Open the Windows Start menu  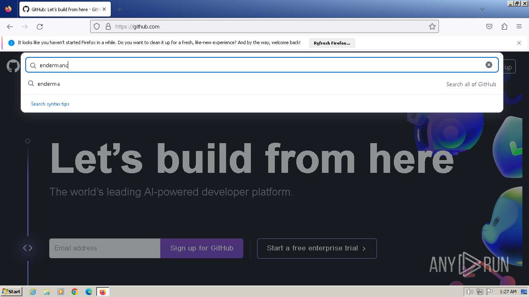(12, 291)
